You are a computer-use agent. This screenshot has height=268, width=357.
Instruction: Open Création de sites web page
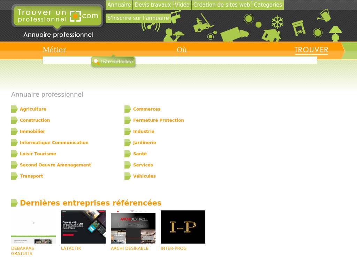pos(221,5)
